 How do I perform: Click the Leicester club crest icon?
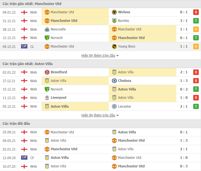(x=114, y=107)
